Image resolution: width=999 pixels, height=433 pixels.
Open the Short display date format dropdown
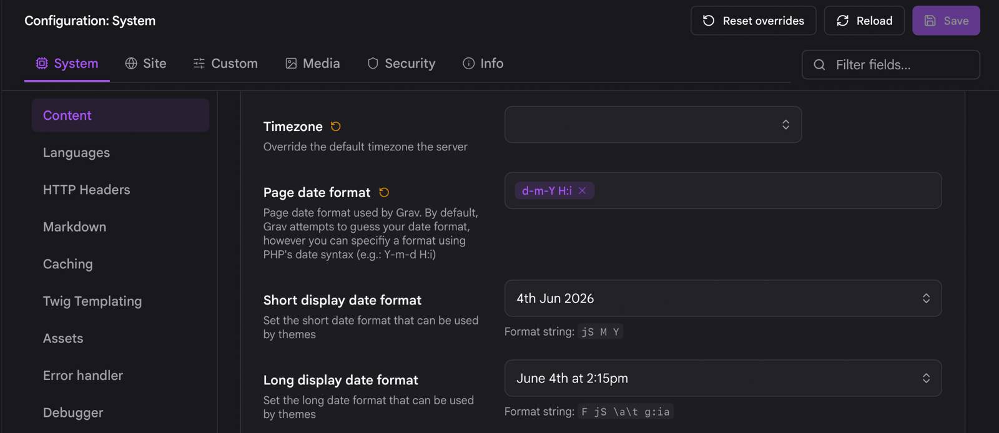click(x=723, y=298)
